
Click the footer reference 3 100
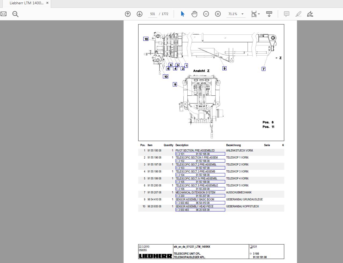pyautogui.click(x=256, y=254)
